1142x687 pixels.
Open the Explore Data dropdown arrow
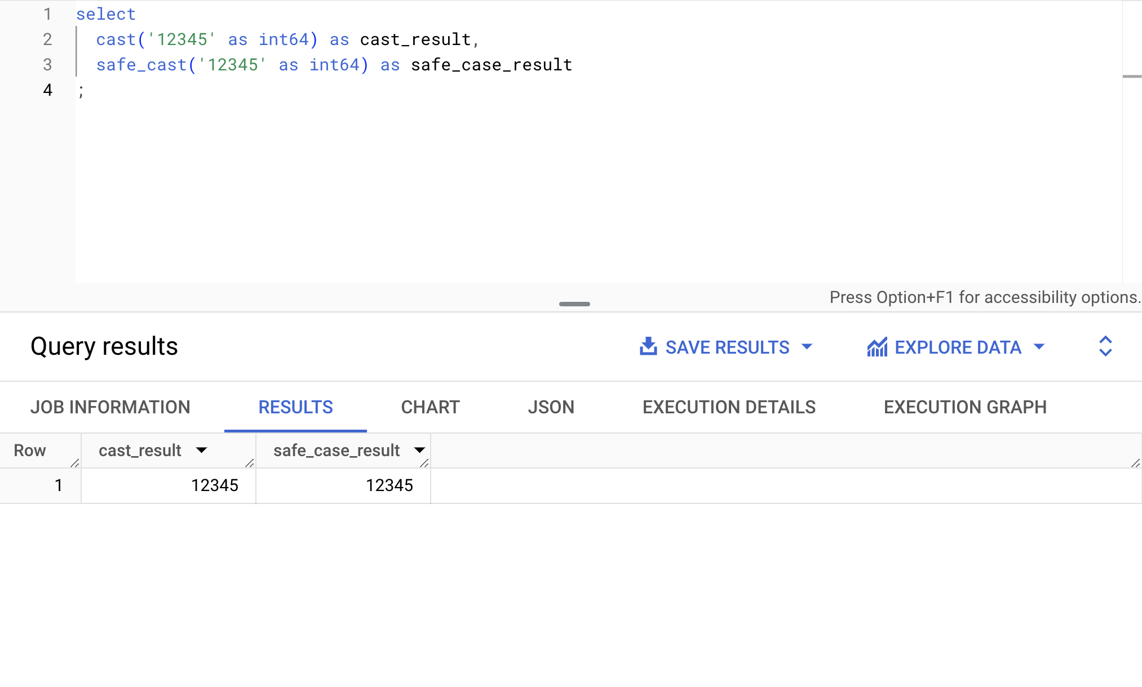(x=1039, y=347)
